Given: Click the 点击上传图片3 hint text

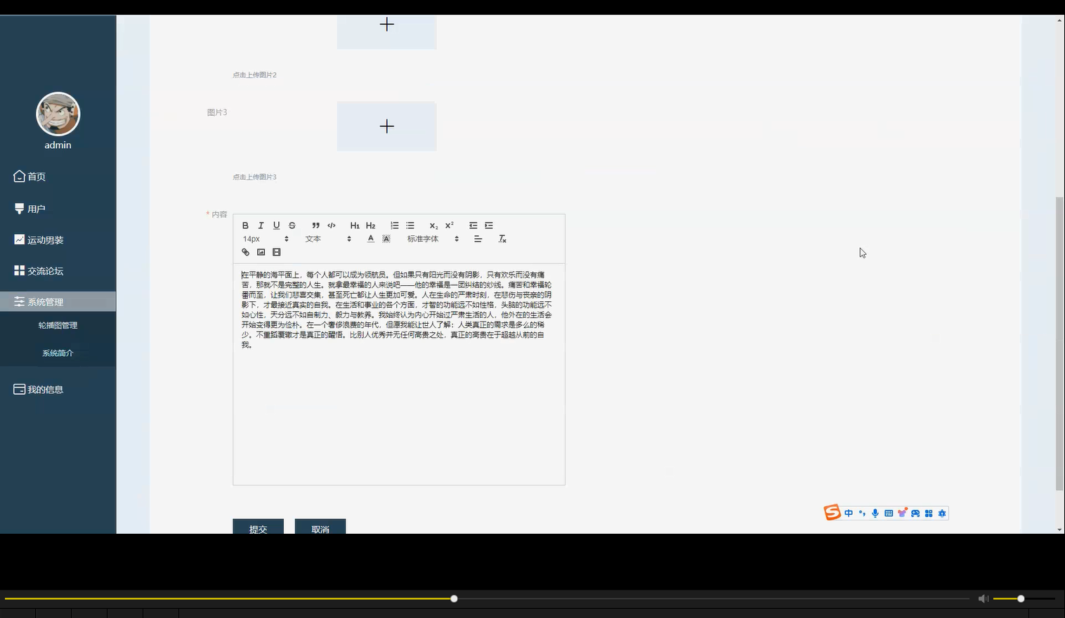Looking at the screenshot, I should click(x=254, y=177).
